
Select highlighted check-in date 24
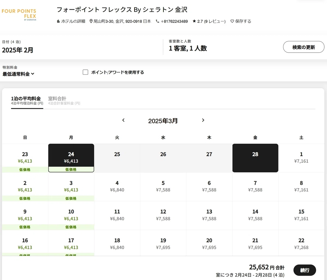click(x=71, y=158)
